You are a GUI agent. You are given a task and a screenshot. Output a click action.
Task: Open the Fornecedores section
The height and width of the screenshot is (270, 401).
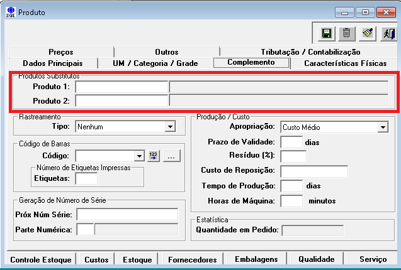point(192,259)
